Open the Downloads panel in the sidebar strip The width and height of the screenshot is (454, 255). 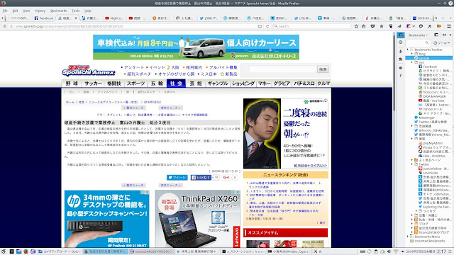tap(401, 51)
